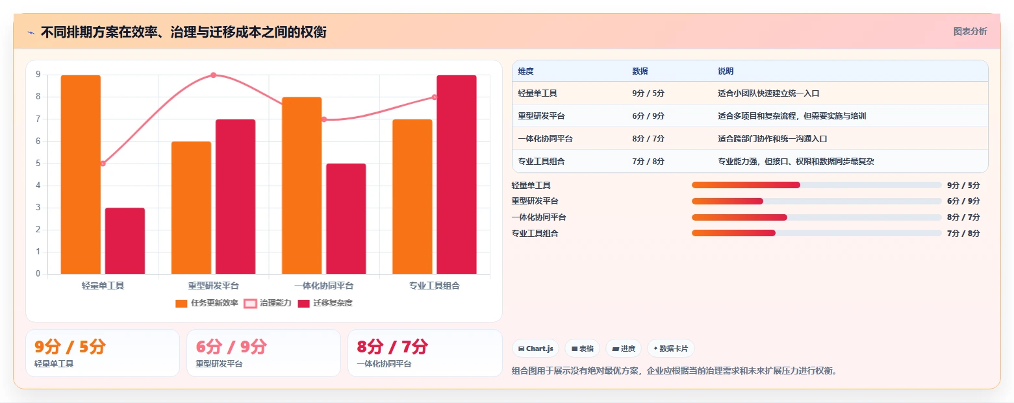Click the 6分 / 9分 value beside its progress bar
This screenshot has width=1014, height=403.
pos(963,201)
